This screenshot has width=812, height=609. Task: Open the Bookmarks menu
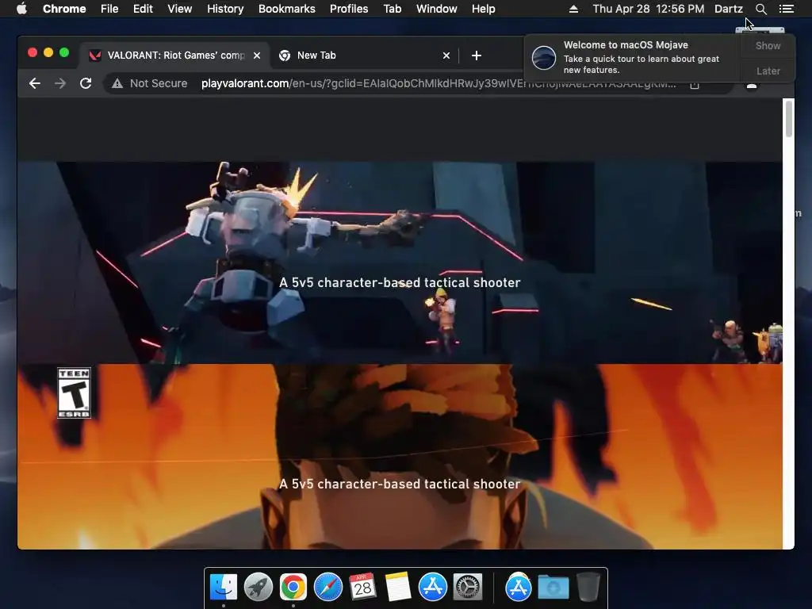click(x=287, y=9)
